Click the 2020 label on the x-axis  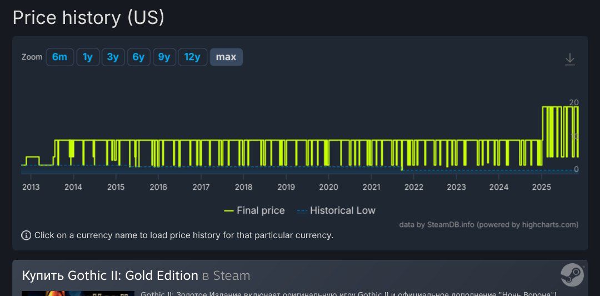329,187
